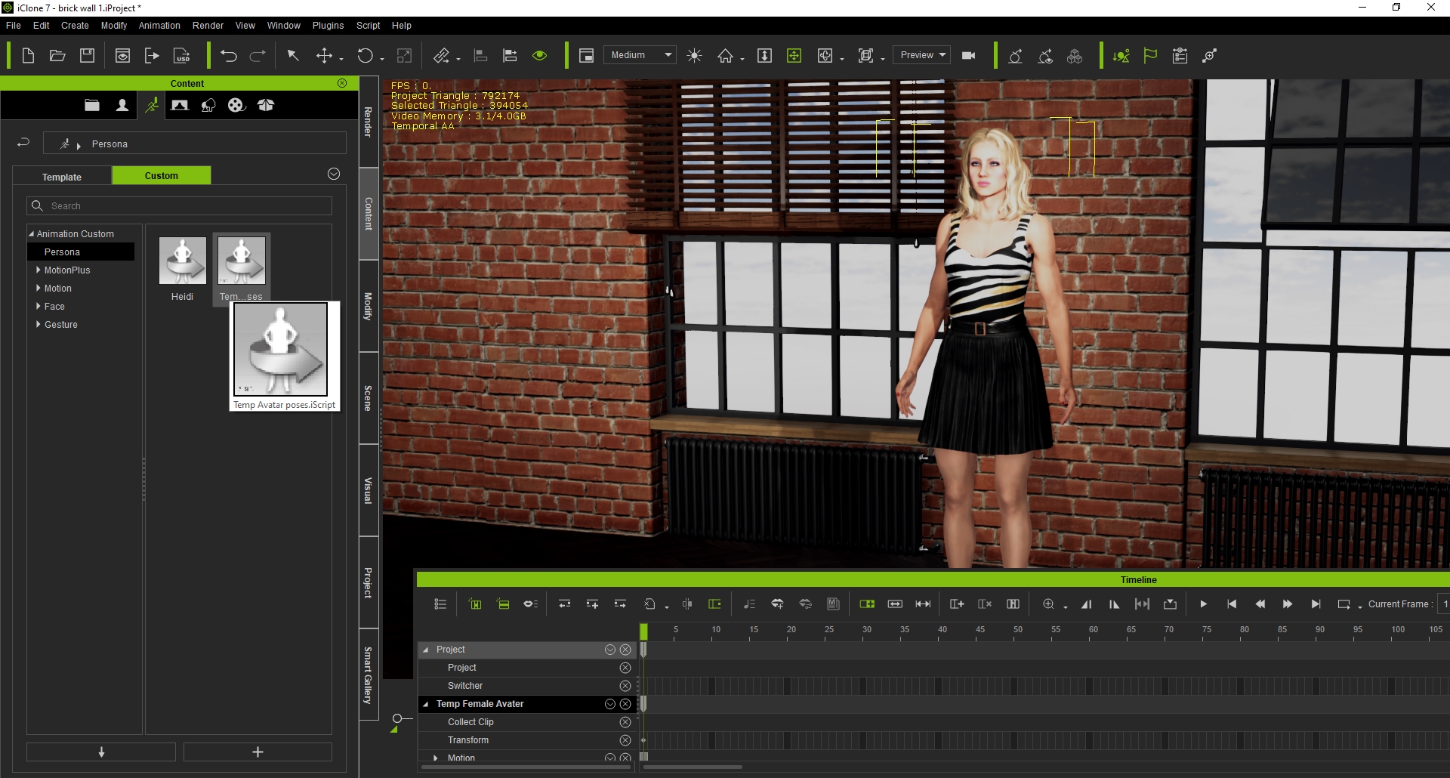The image size is (1450, 778).
Task: Click the timeline loop mode icon
Action: click(1344, 604)
